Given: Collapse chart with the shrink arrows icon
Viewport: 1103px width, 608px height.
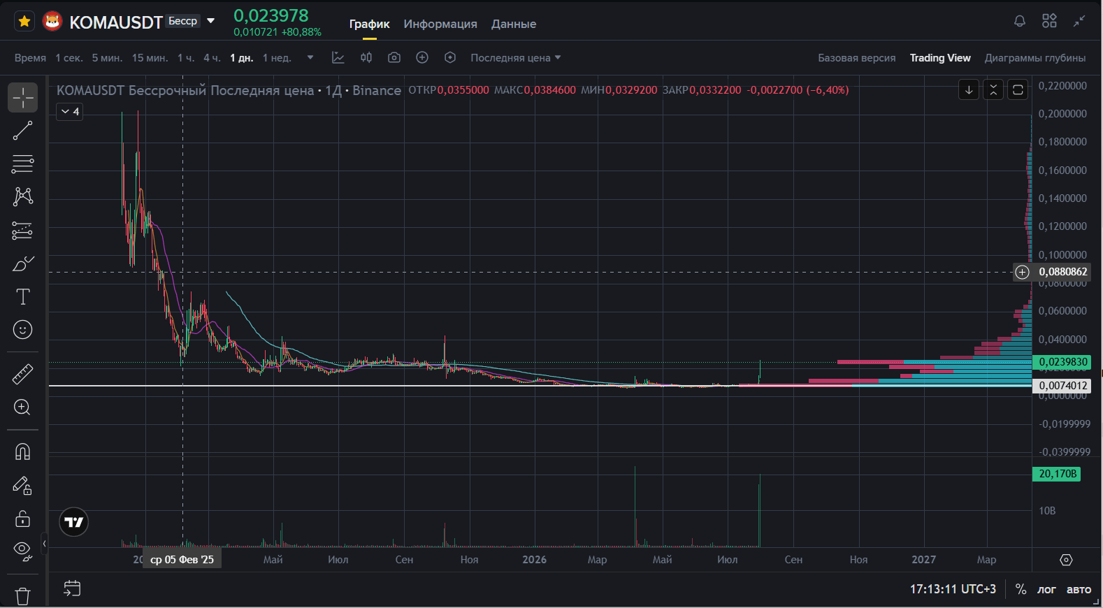Looking at the screenshot, I should point(1079,21).
